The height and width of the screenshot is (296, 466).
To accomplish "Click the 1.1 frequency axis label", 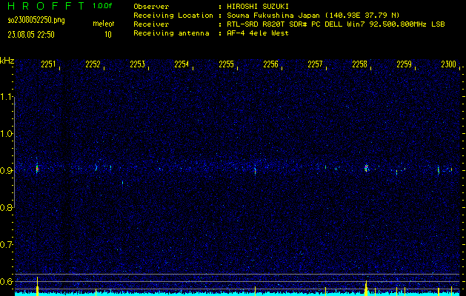I will 7,97.
